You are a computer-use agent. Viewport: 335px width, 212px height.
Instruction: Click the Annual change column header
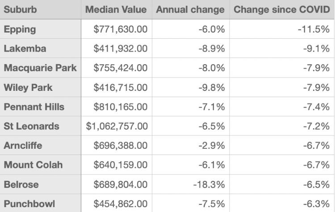click(190, 9)
